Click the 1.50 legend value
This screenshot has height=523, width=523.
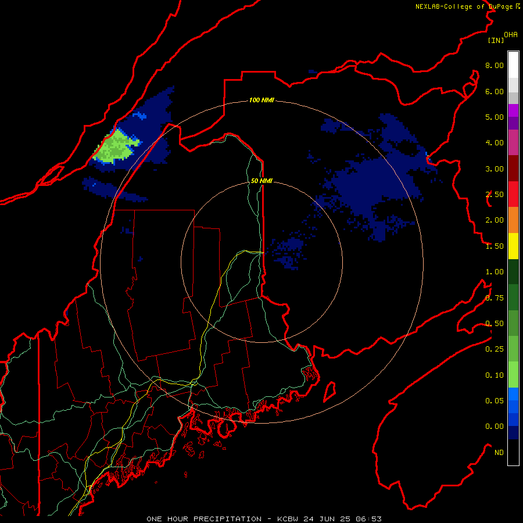(x=495, y=246)
